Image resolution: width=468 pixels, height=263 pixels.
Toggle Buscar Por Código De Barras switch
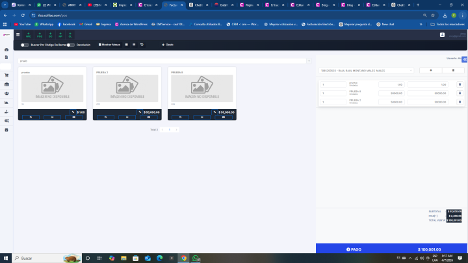click(25, 45)
